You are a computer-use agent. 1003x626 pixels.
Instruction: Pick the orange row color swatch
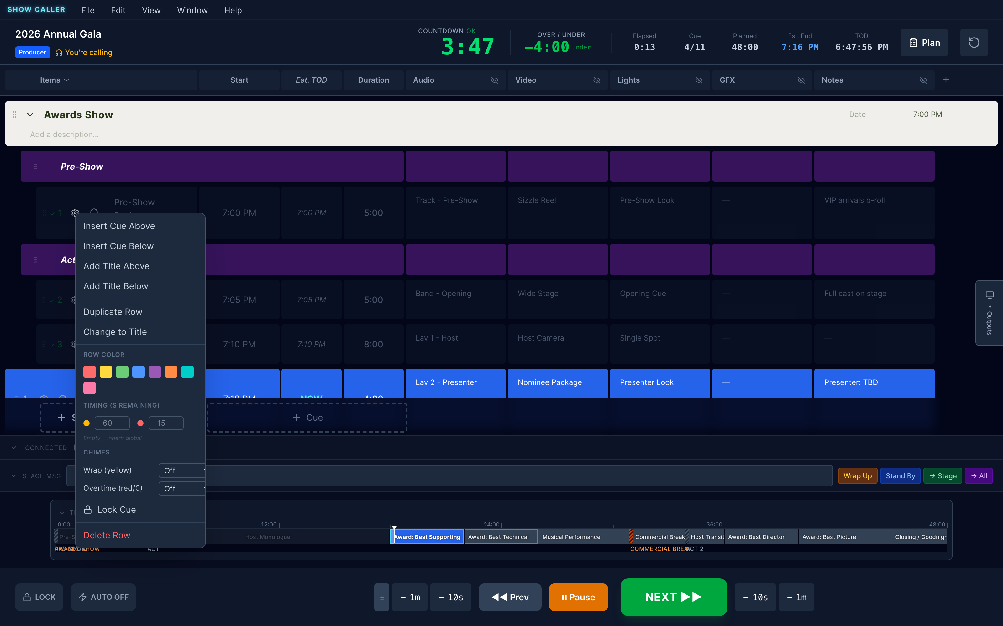click(171, 372)
